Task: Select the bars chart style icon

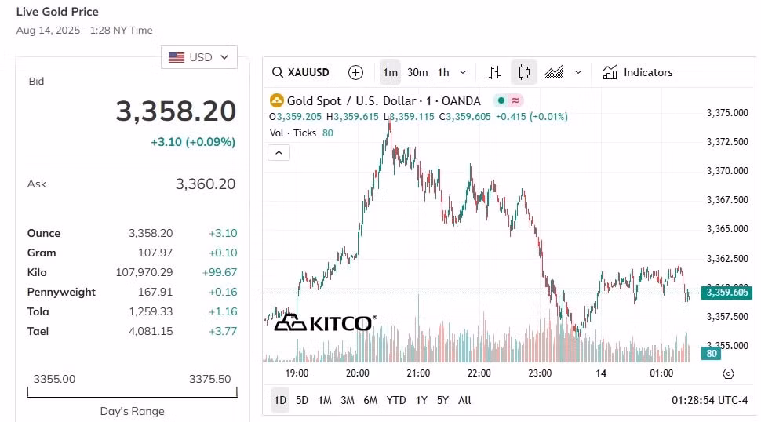Action: click(494, 72)
